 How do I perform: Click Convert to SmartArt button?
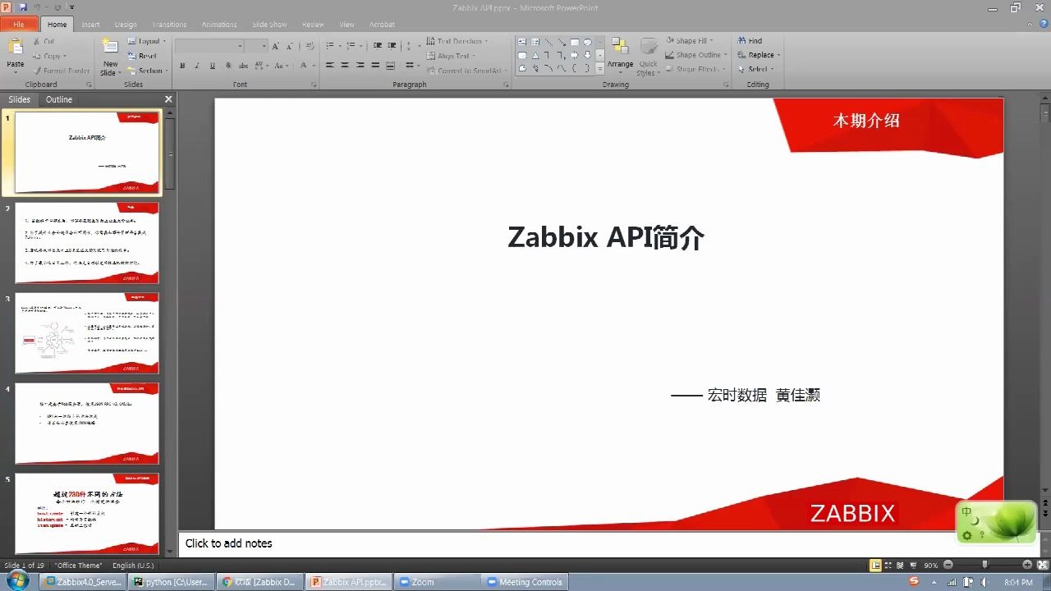point(466,71)
